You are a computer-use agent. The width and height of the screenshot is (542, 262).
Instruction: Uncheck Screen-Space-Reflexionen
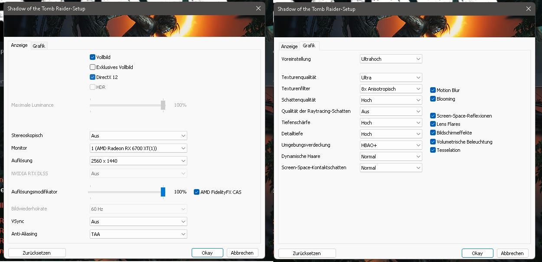click(x=433, y=116)
